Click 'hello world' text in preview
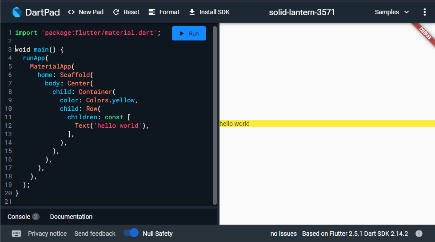This screenshot has width=435, height=242. pos(235,124)
